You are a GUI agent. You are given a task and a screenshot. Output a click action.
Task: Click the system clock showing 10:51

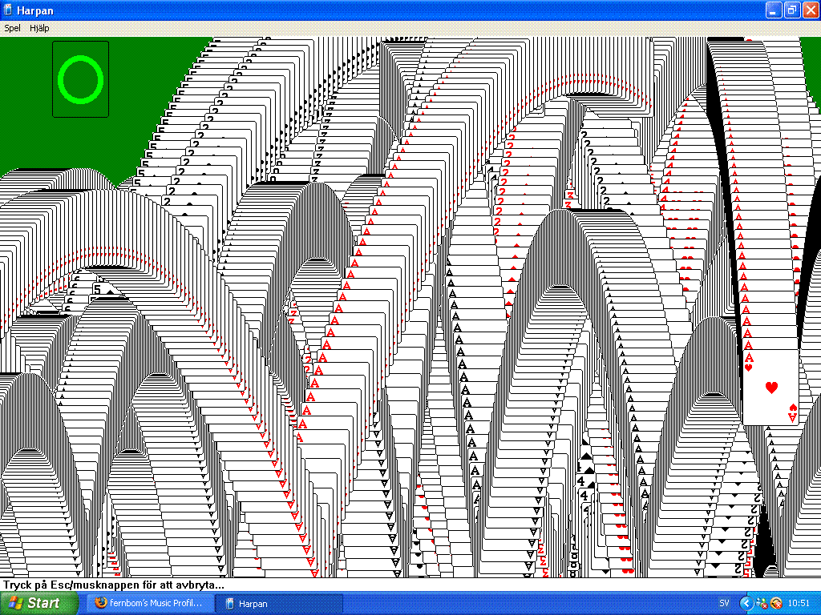800,603
